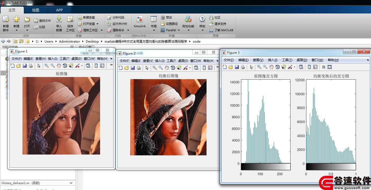This screenshot has height=190, width=371.
Task: Open Preferences (预设)
Action: coord(166,17)
